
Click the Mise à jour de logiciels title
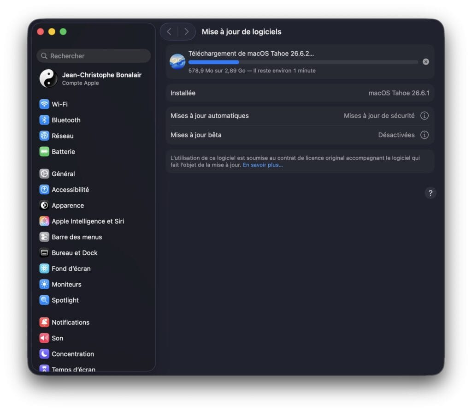pos(242,32)
